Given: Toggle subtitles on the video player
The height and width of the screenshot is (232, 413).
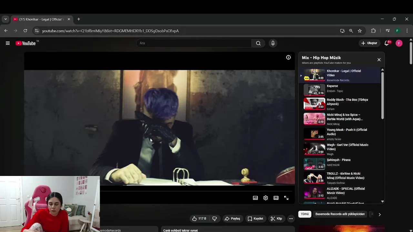Looking at the screenshot, I should coord(255,198).
